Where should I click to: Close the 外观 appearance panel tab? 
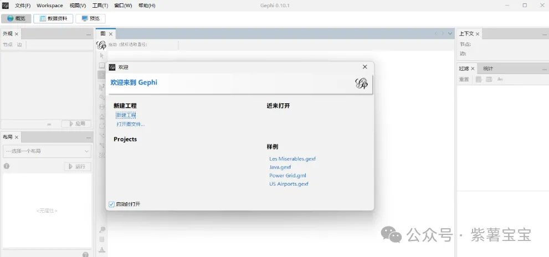pos(17,34)
